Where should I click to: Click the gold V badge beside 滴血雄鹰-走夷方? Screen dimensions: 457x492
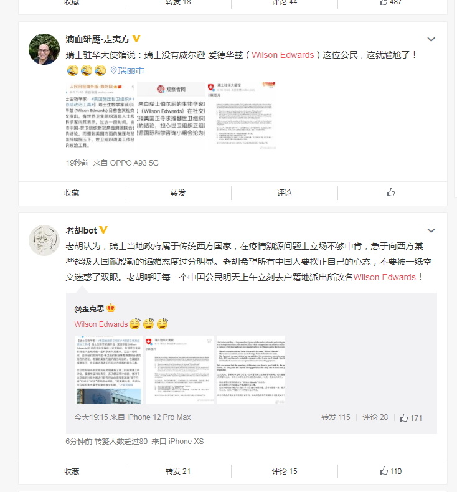pyautogui.click(x=136, y=39)
